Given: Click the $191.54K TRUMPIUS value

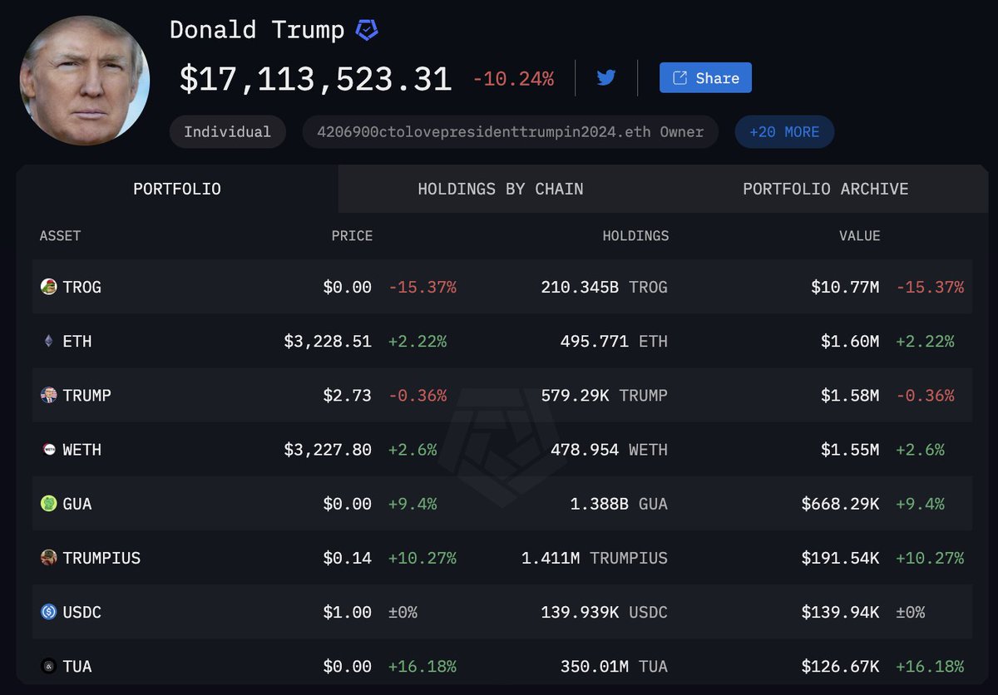Looking at the screenshot, I should [840, 558].
